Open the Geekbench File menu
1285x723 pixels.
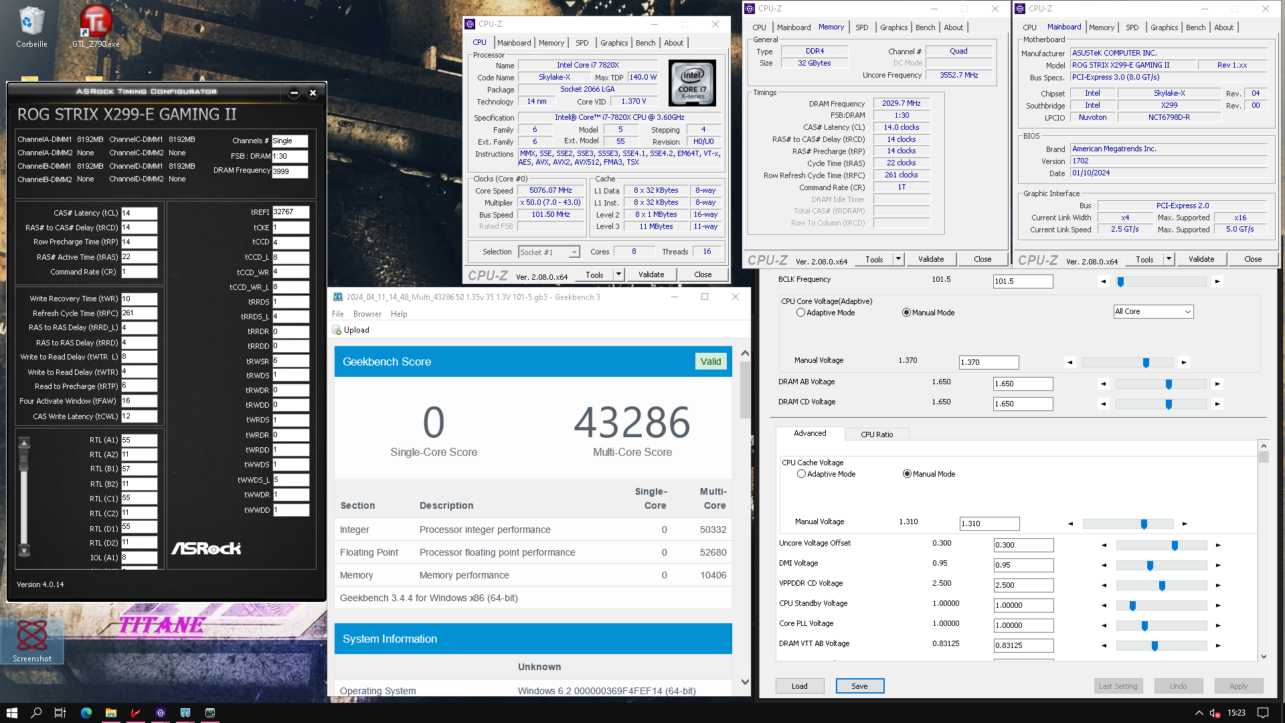tap(338, 314)
